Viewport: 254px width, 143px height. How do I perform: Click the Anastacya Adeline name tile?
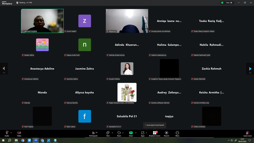42,69
